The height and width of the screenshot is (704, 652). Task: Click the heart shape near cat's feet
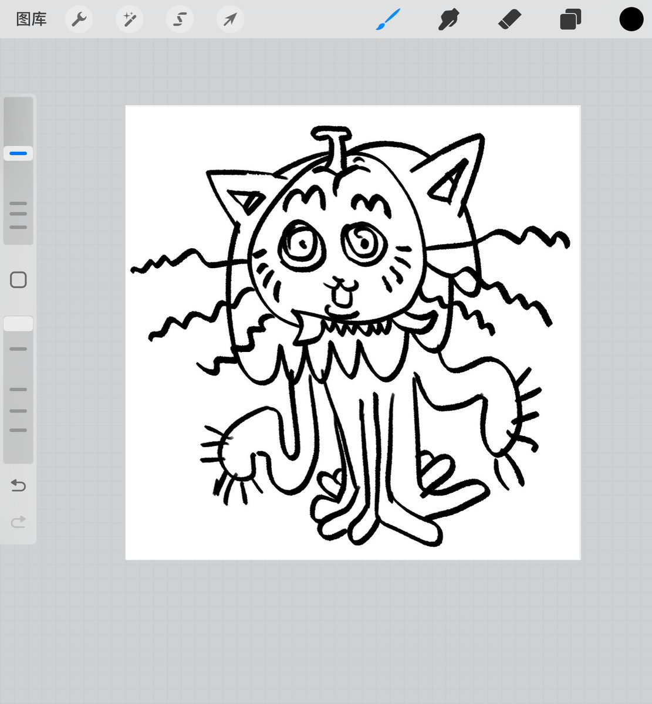(330, 482)
